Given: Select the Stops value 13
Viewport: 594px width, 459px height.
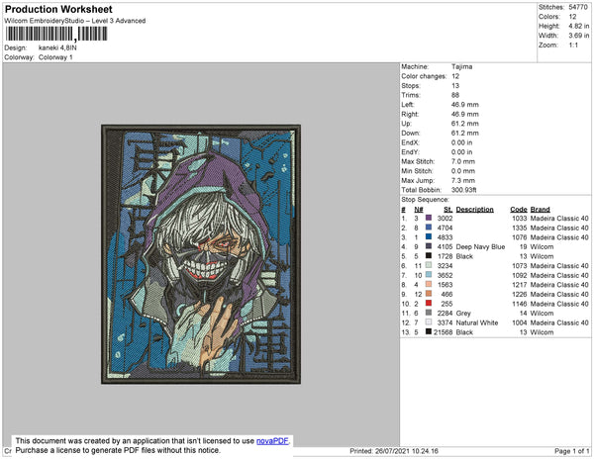Looking at the screenshot, I should (x=455, y=85).
